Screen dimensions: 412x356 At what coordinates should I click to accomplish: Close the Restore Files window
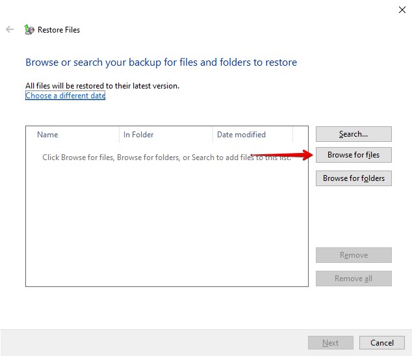pos(401,10)
